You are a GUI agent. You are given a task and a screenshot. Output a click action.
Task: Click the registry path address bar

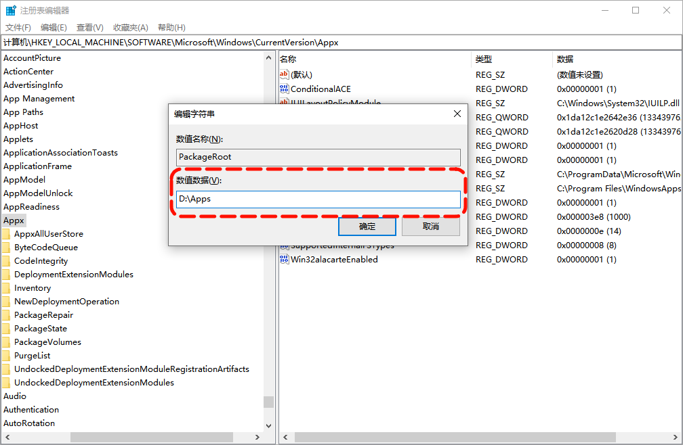(x=341, y=42)
